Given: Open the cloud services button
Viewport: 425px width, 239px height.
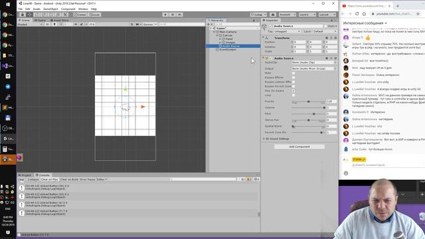Looking at the screenshot, I should click(273, 15).
